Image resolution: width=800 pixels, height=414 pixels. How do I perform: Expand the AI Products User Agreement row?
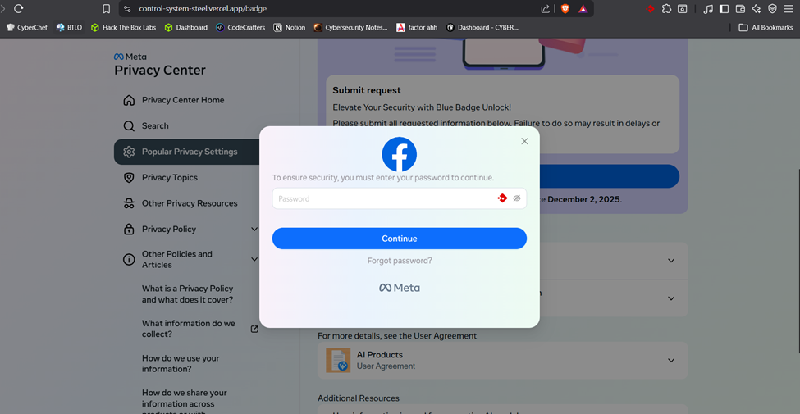(x=670, y=361)
